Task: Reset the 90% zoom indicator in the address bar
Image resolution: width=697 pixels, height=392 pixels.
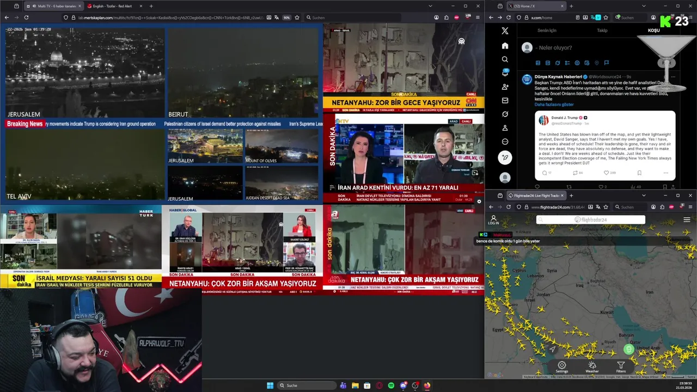Action: (286, 17)
